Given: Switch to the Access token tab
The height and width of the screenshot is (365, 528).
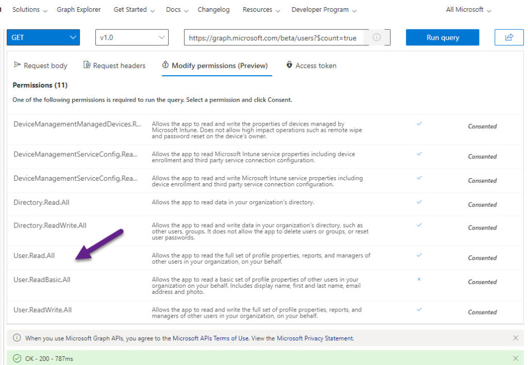Looking at the screenshot, I should (x=311, y=65).
